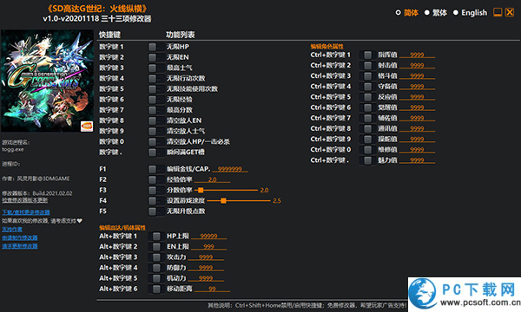Edit the 移动距离 value 99
Image resolution: width=521 pixels, height=312 pixels.
tap(212, 289)
